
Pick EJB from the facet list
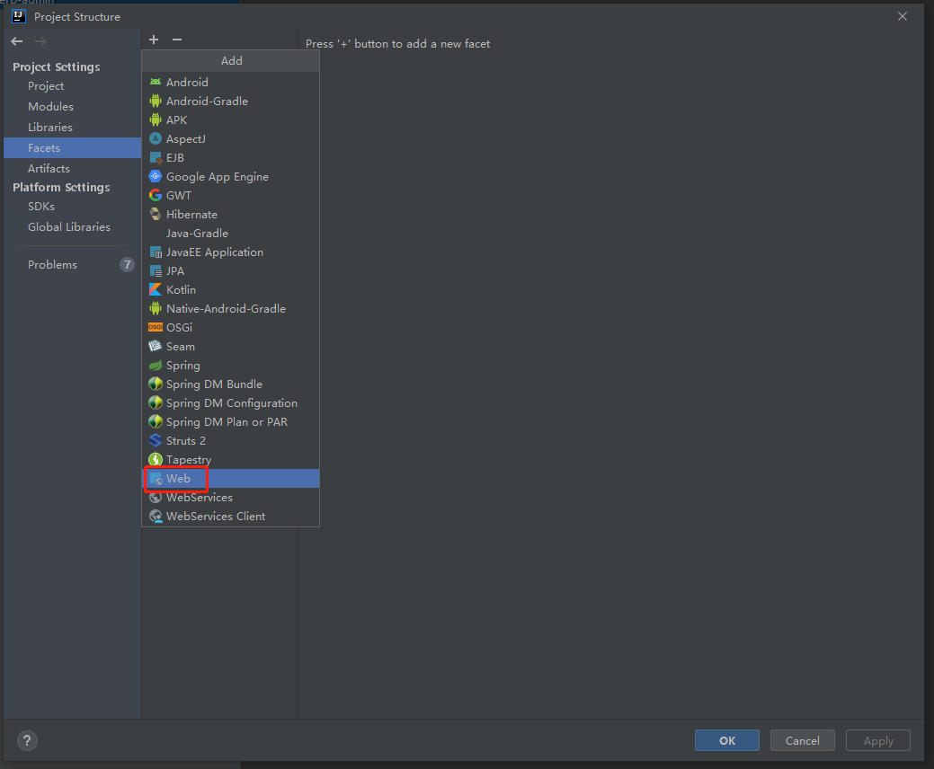pyautogui.click(x=230, y=158)
